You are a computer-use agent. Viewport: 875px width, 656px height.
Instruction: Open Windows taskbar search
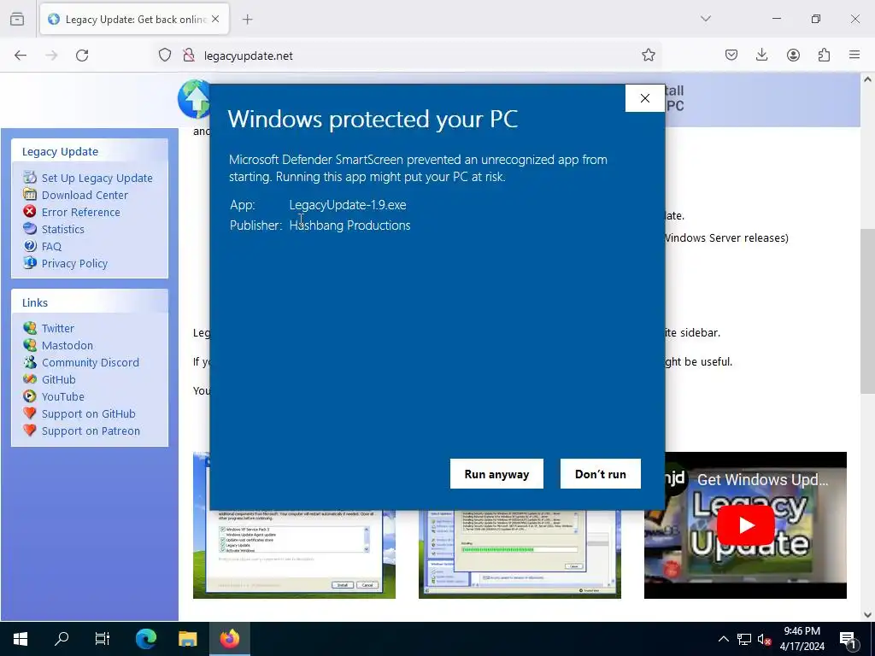62,639
